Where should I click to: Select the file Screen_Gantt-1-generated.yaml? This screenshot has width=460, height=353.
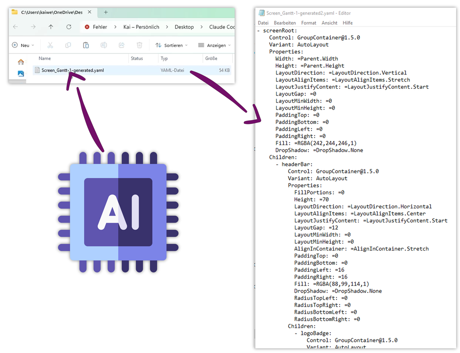73,70
